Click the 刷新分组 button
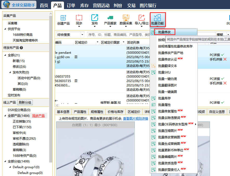Viewport: 230px width, 176px height. 25,103
